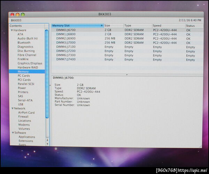Viewport: 209px width, 174px height.
Task: Open PC Cards information
Action: pyautogui.click(x=24, y=76)
